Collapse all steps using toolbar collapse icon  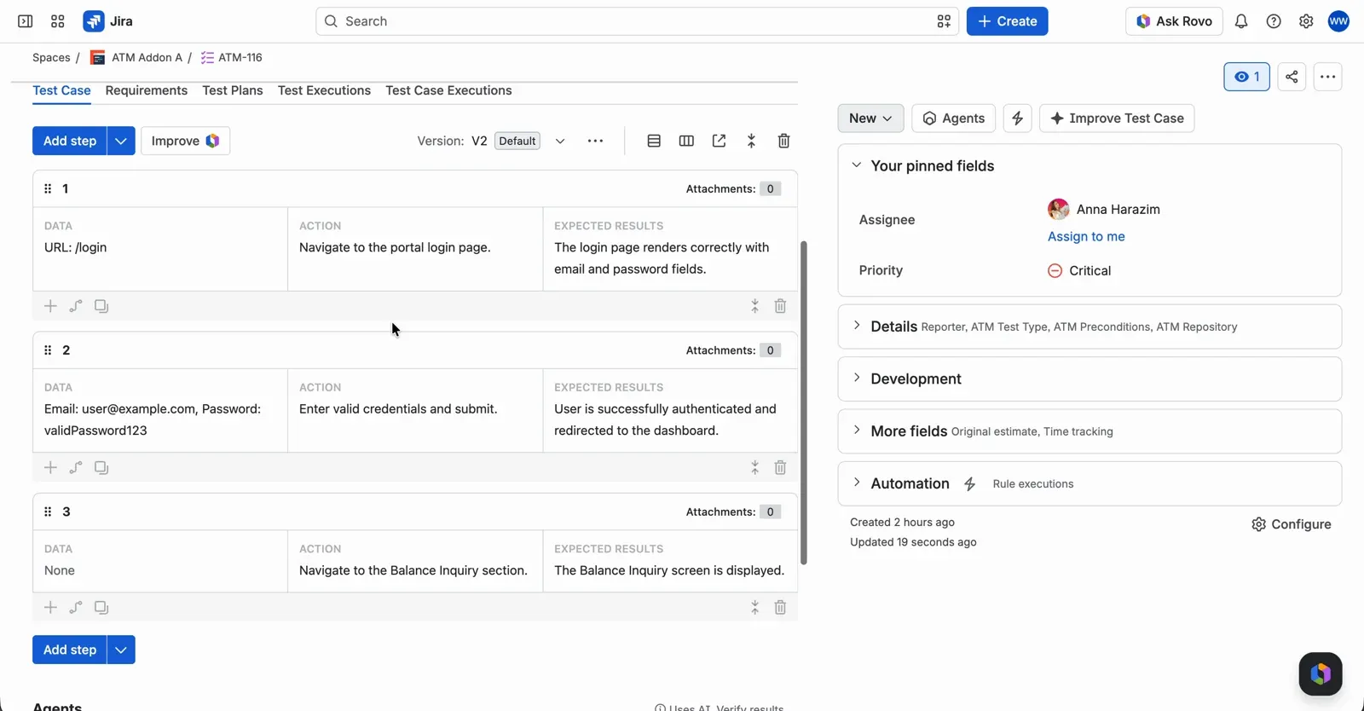751,141
